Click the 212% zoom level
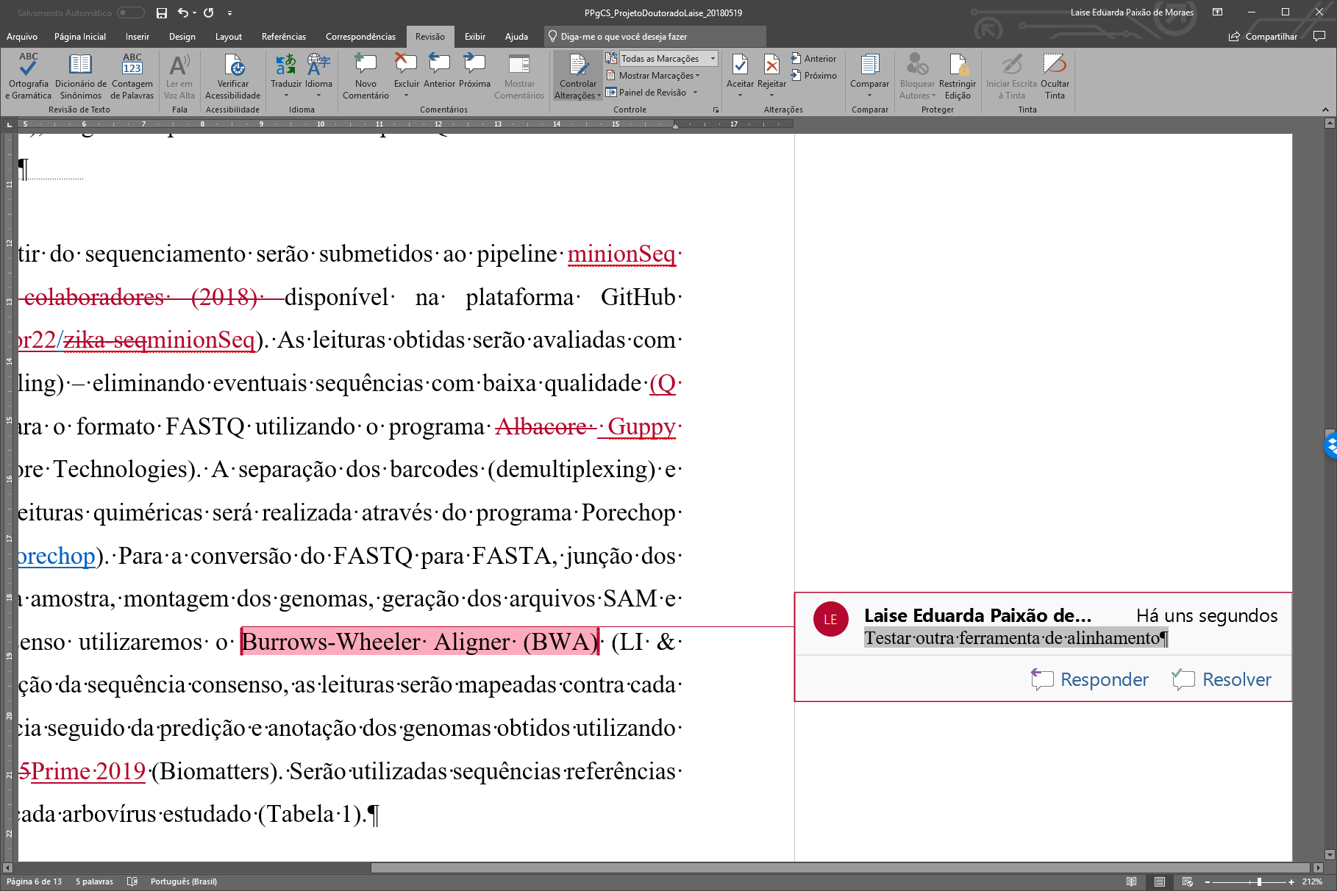1337x891 pixels. click(x=1312, y=881)
